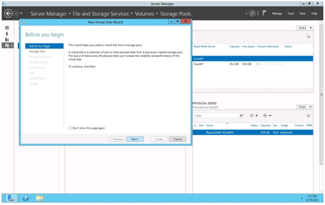This screenshot has height=205, width=325.
Task: Open the navigation history dropdown arrow
Action: point(21,14)
